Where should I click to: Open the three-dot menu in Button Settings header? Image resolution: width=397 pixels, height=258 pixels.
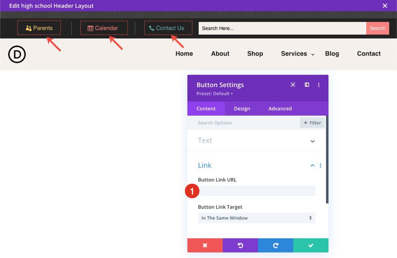(319, 85)
